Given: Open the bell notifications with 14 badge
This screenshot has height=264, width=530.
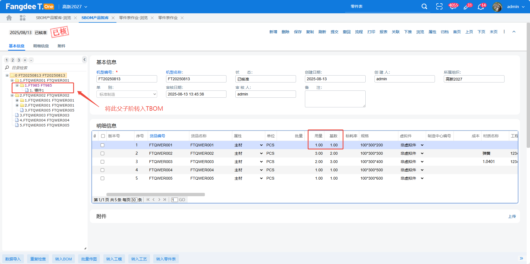Looking at the screenshot, I should point(481,7).
